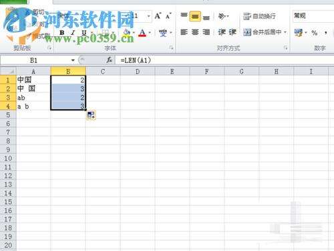Set bottom vertical alignment
This screenshot has width=334, height=251.
[206, 17]
